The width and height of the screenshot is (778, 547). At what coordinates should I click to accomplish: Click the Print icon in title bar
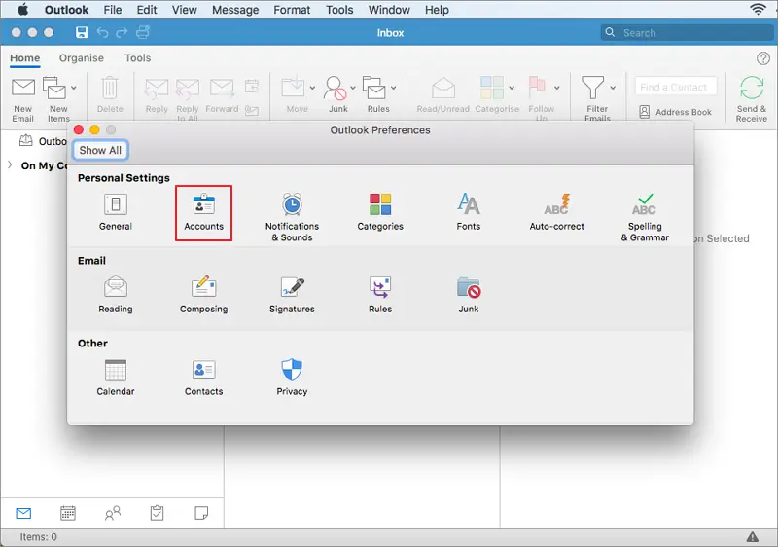tap(143, 33)
